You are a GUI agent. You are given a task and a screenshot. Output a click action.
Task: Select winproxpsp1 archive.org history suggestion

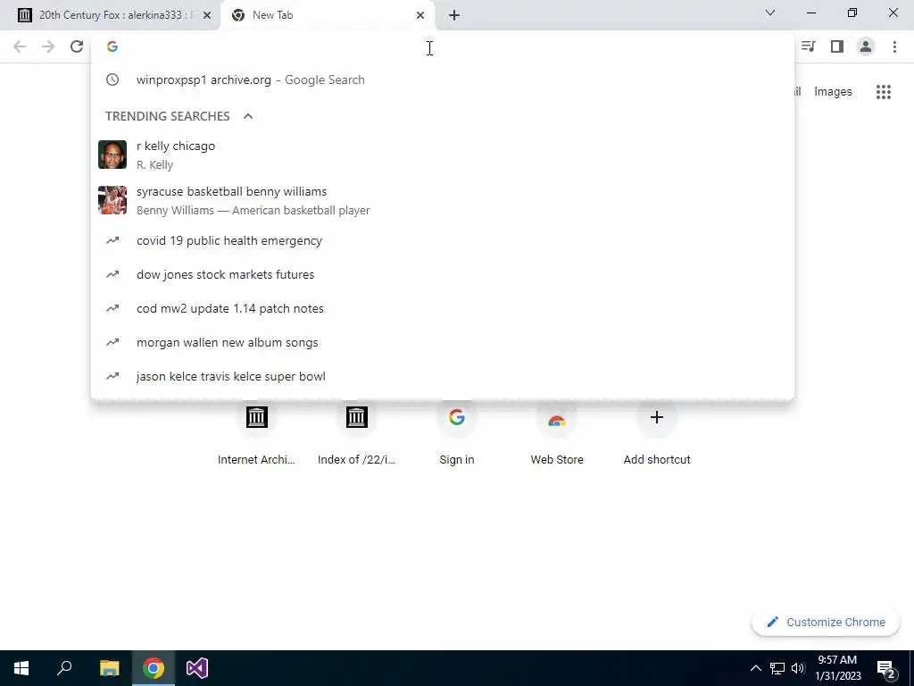[x=443, y=79]
